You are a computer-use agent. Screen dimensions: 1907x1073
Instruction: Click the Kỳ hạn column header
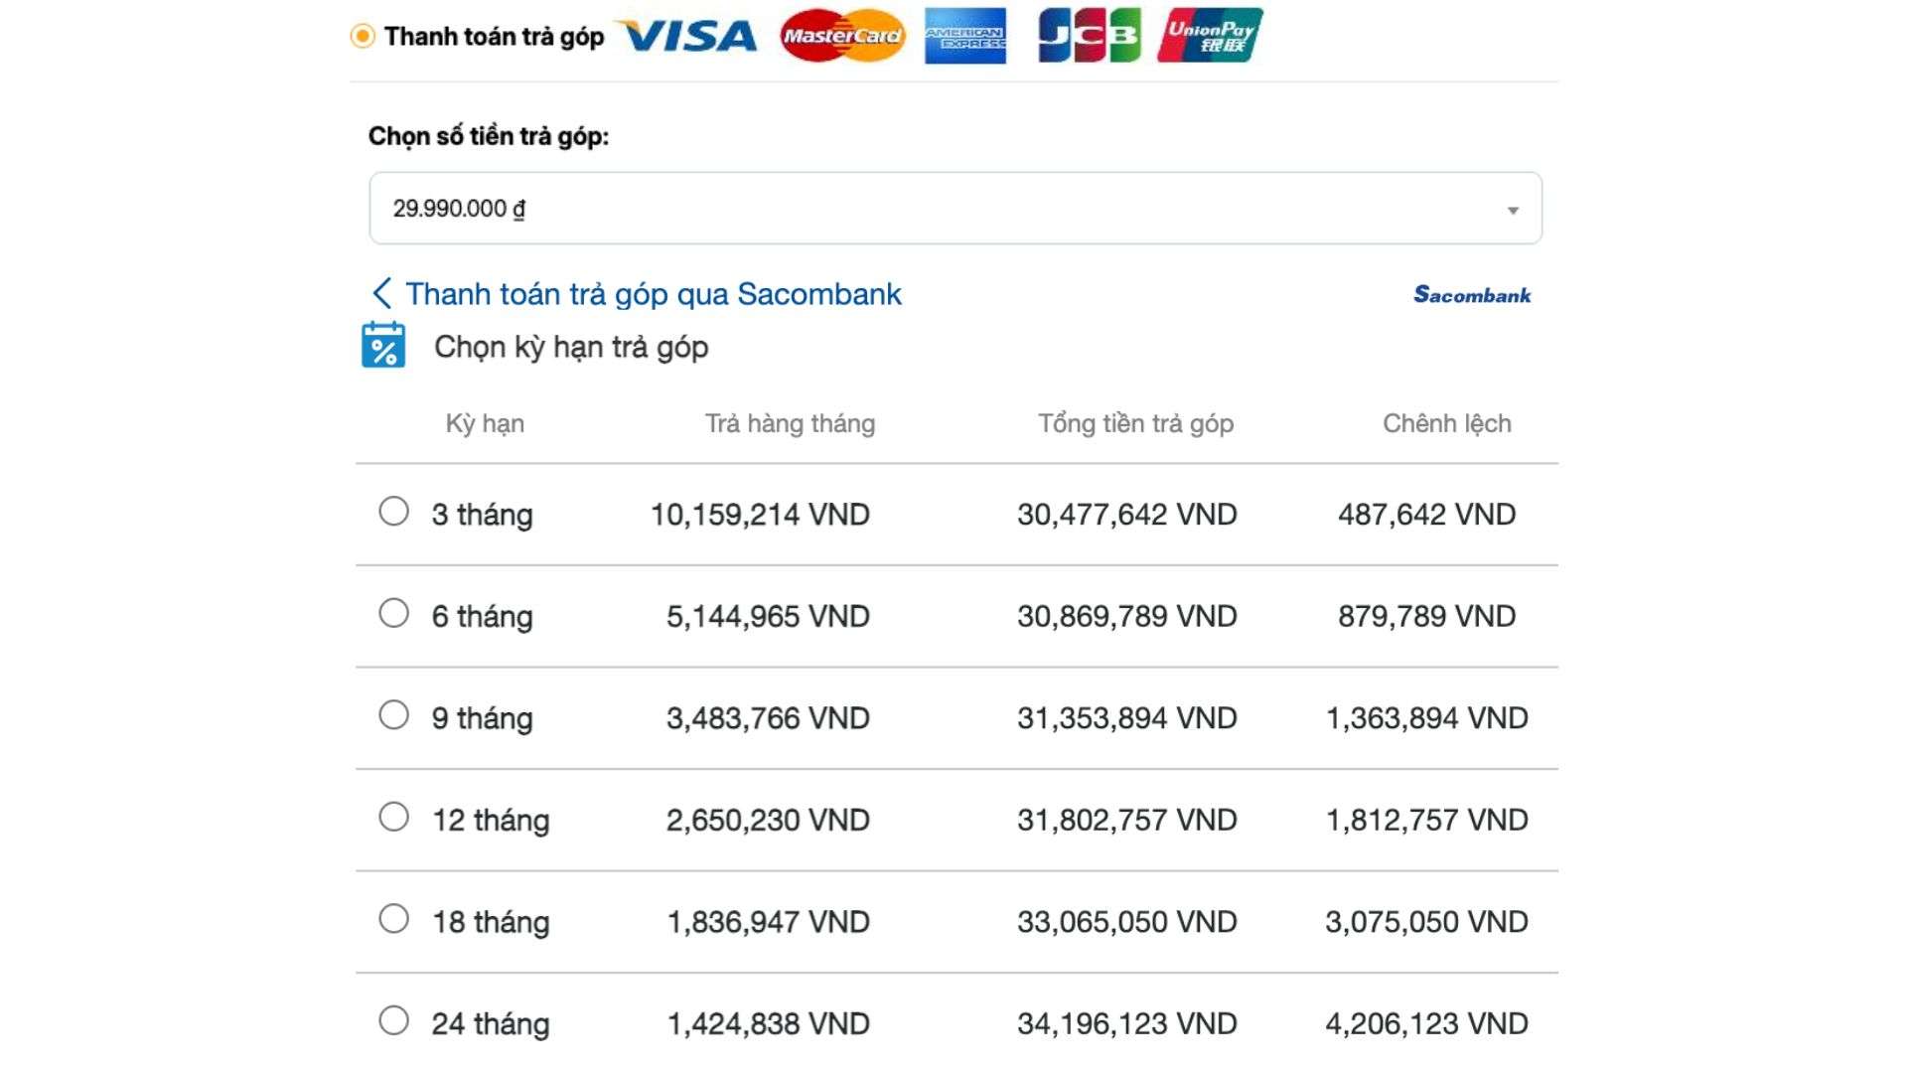(485, 424)
